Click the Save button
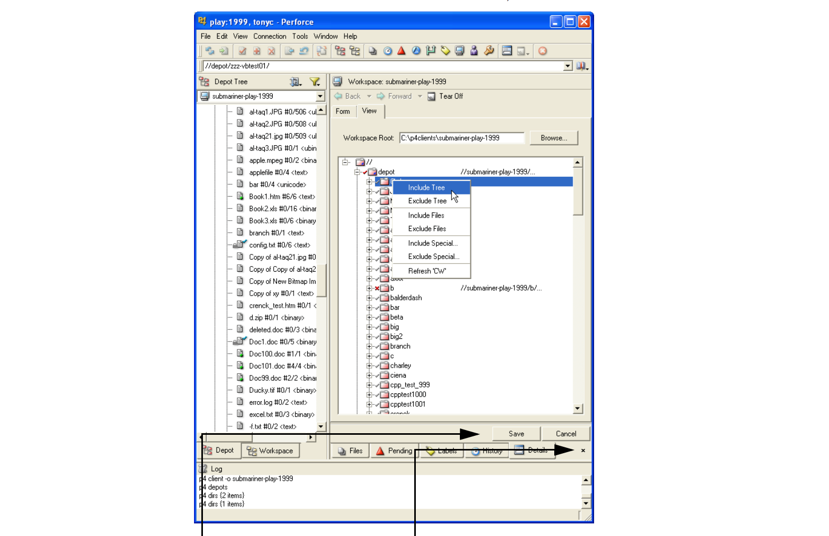The image size is (829, 536). (516, 434)
